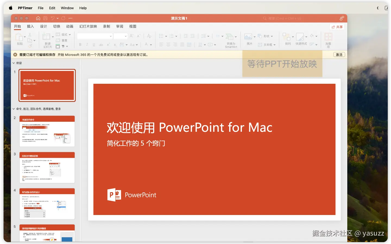
Task: Collapse the 命令, 批注, 团队合作 section
Action: pos(14,109)
